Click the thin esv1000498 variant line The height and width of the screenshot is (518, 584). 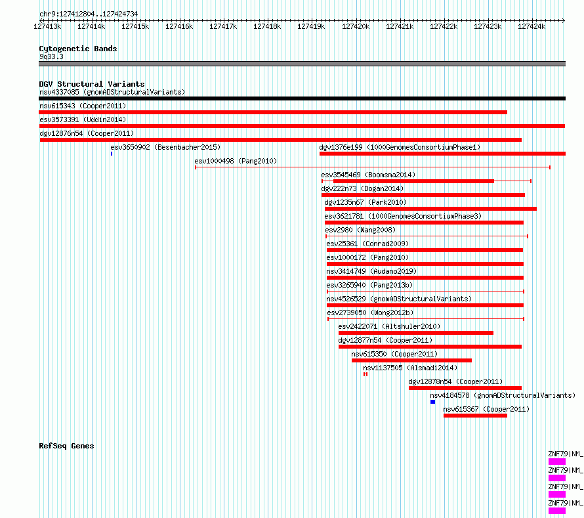click(373, 167)
